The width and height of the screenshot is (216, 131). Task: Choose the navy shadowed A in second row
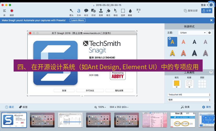coord(194,53)
